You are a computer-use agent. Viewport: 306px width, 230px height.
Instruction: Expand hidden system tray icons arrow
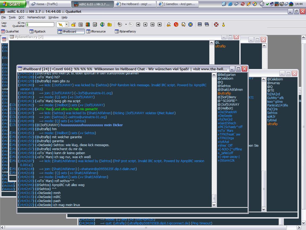262,4
